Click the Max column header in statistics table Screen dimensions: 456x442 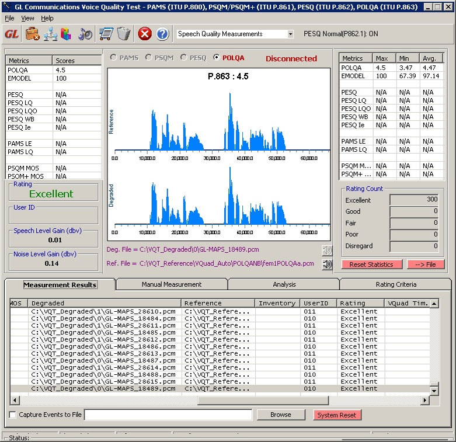coord(384,58)
